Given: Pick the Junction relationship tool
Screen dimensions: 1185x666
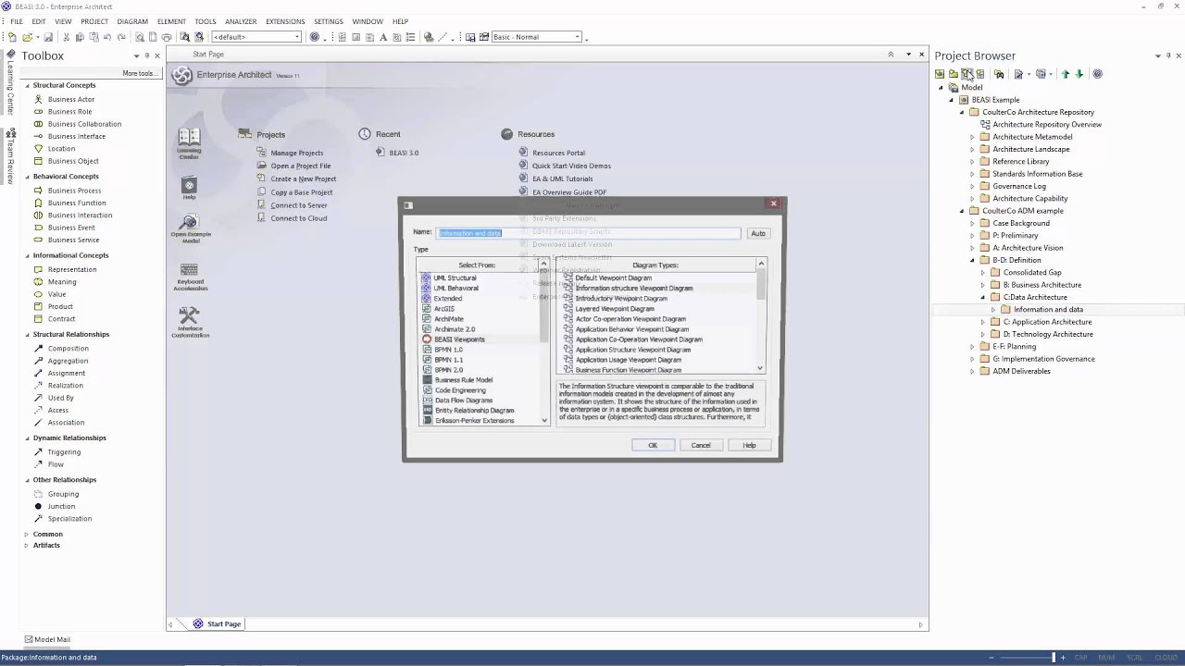Looking at the screenshot, I should 61,506.
